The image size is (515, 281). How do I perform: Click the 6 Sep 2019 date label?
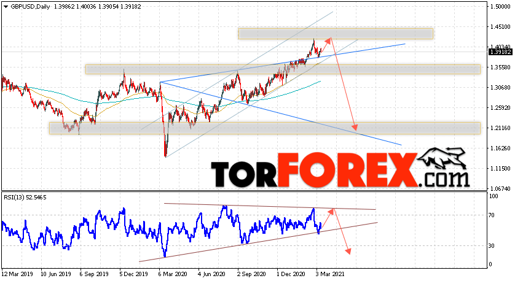(x=95, y=274)
